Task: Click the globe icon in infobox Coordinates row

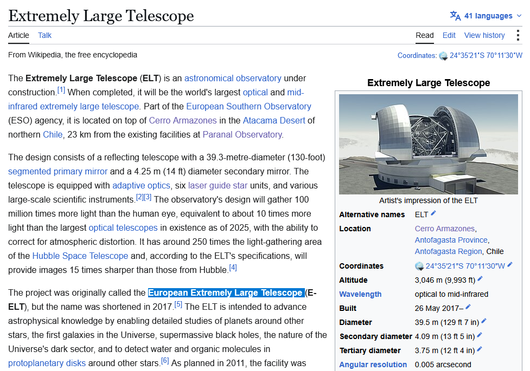Action: pyautogui.click(x=419, y=266)
